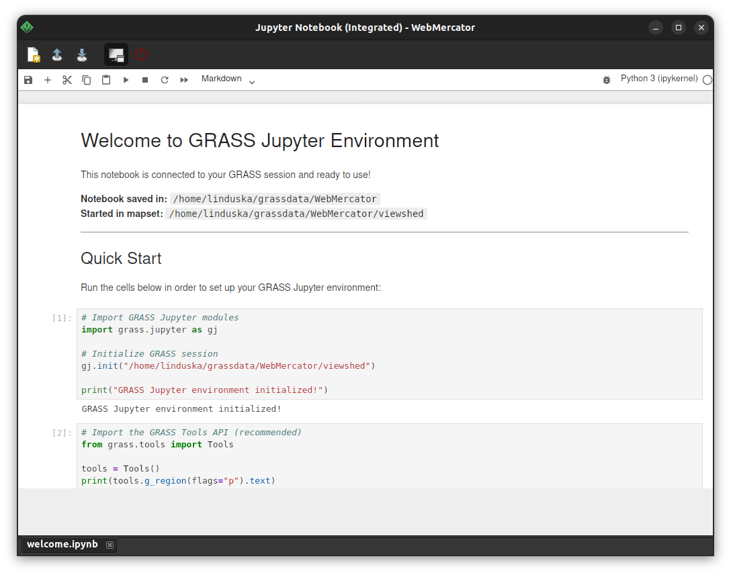Click the GRASS logo in title bar
The width and height of the screenshot is (731, 575).
(27, 28)
